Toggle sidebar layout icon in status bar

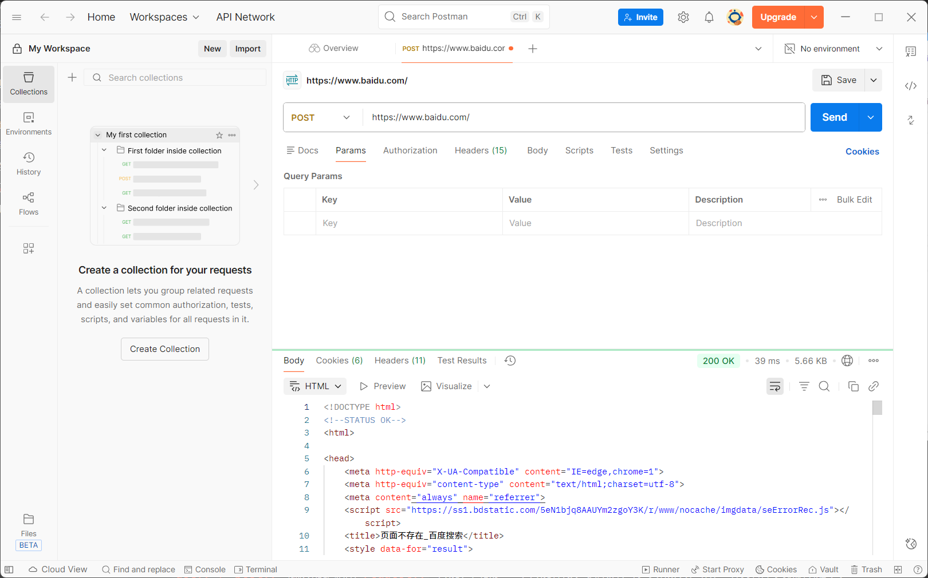coord(9,569)
